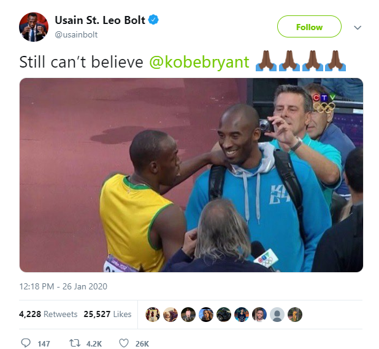This screenshot has height=349, width=379.
Task: Click the 26K likes count
Action: (142, 343)
